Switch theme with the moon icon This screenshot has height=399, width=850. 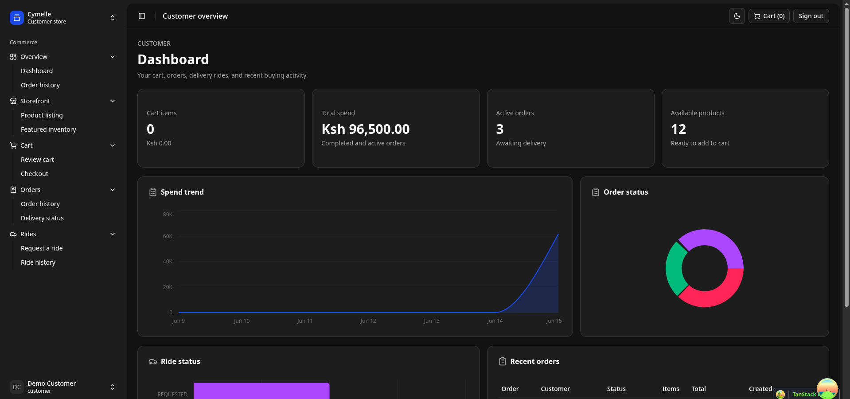[x=737, y=16]
